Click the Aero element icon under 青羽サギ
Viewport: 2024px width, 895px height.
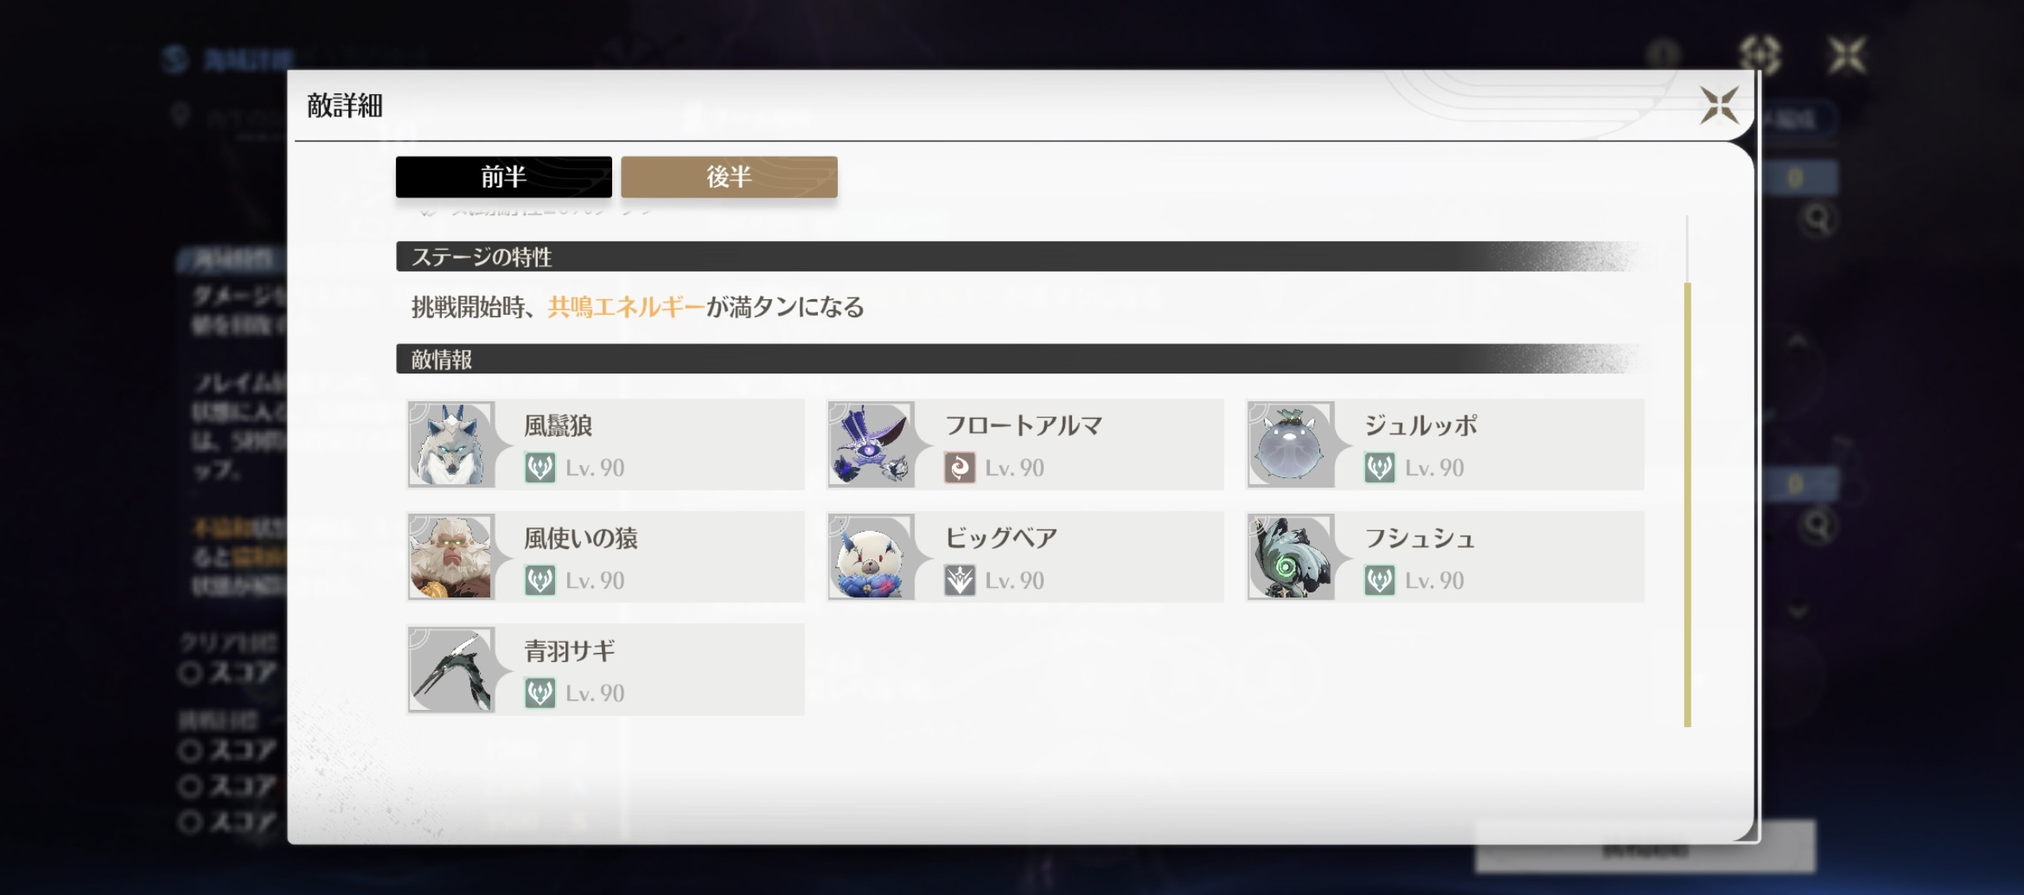[x=540, y=693]
